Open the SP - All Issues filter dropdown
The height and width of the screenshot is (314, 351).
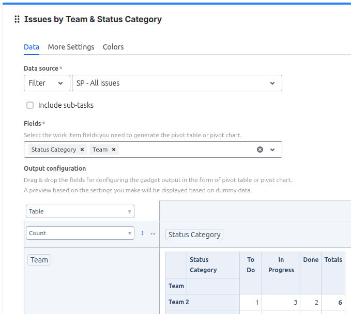(x=177, y=83)
